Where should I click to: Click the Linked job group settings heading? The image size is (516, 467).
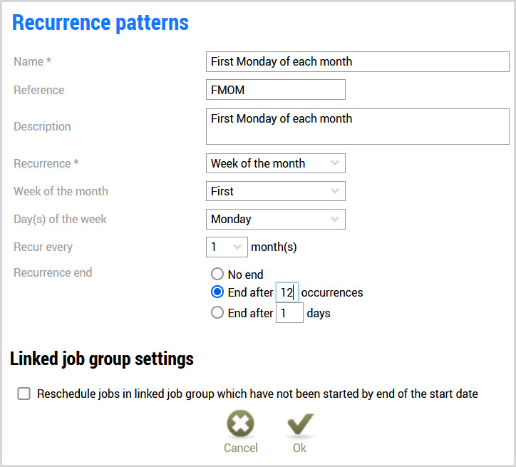[x=102, y=359]
